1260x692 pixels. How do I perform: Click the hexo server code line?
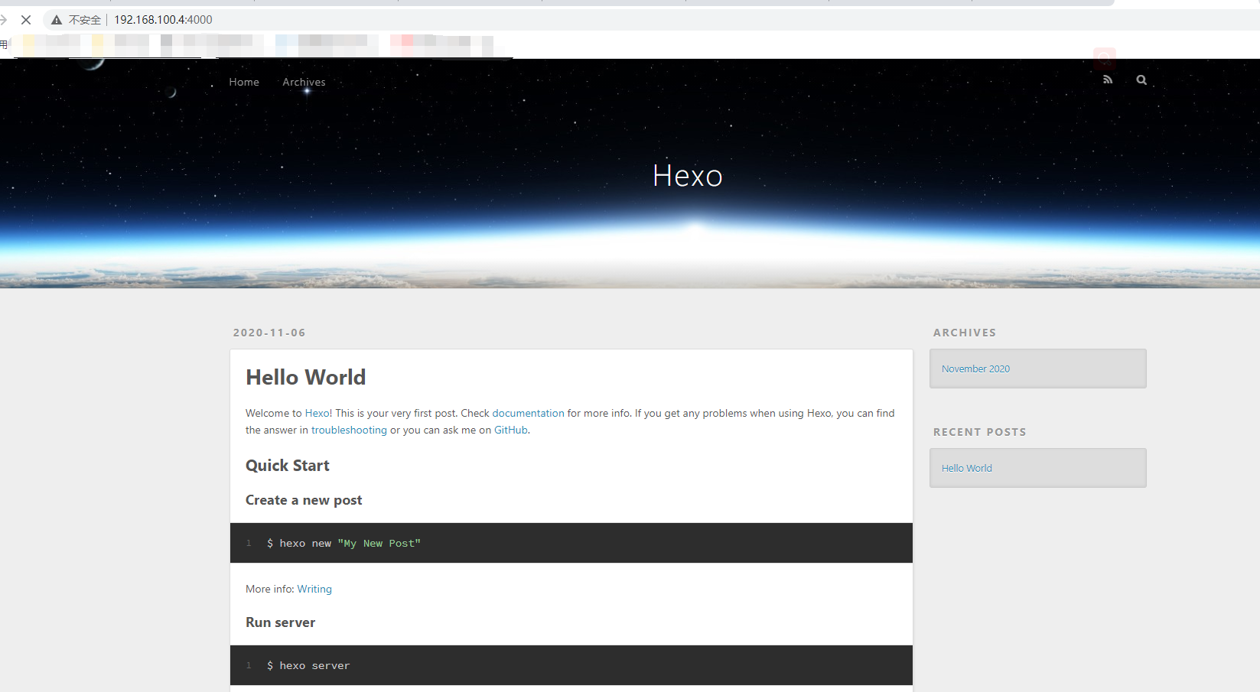coord(308,665)
